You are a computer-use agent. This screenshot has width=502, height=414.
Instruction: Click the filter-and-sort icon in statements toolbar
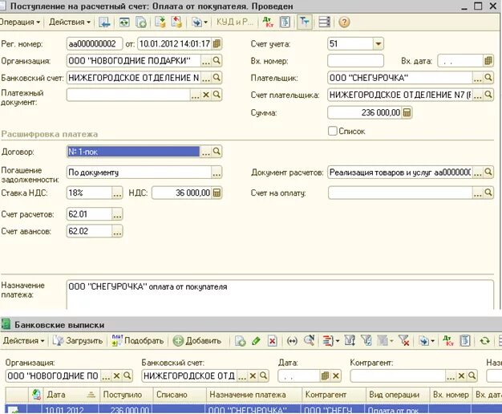(x=350, y=341)
